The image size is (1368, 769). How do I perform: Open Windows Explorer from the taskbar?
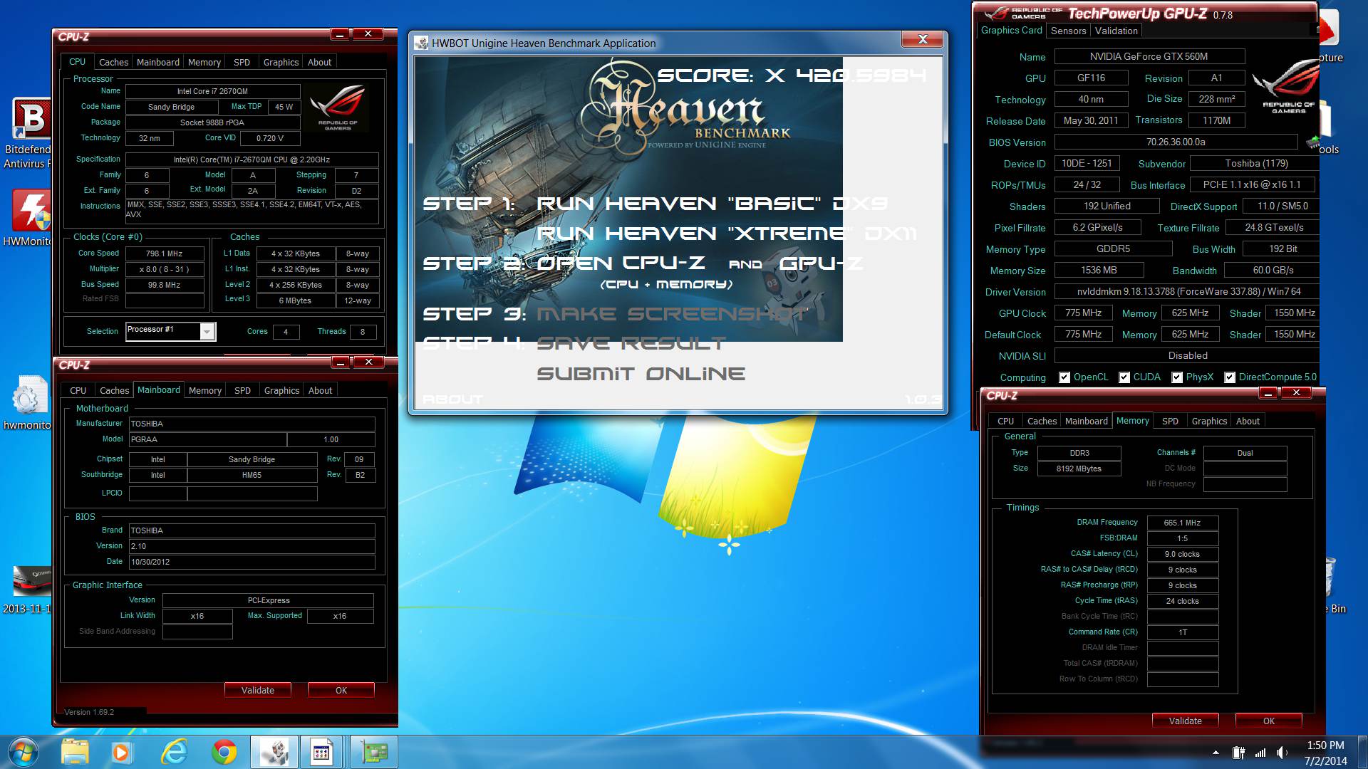pyautogui.click(x=75, y=752)
